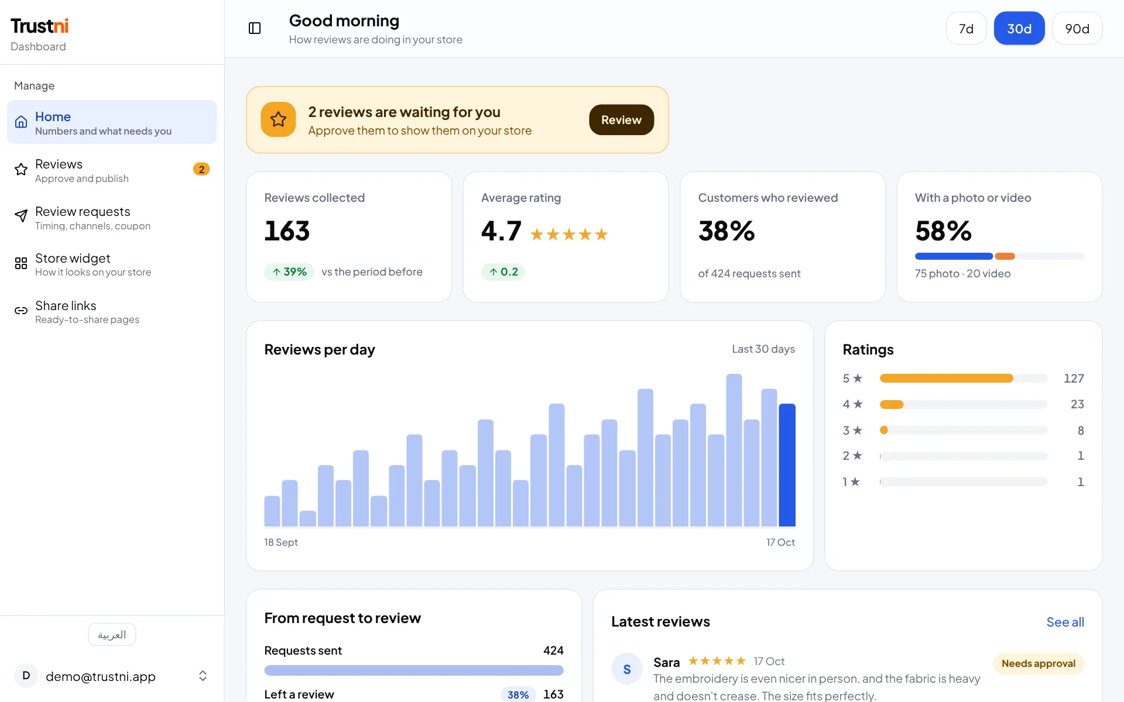Select the 7d time range
Viewport: 1124px width, 702px height.
pos(966,28)
